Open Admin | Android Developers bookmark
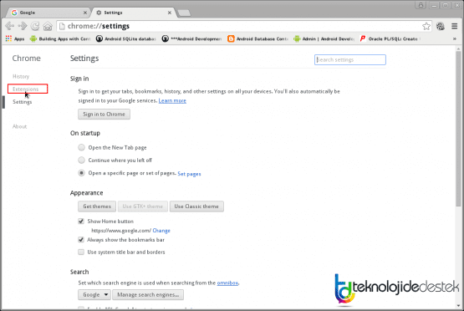Screen dimensions: 464x311 coord(324,38)
